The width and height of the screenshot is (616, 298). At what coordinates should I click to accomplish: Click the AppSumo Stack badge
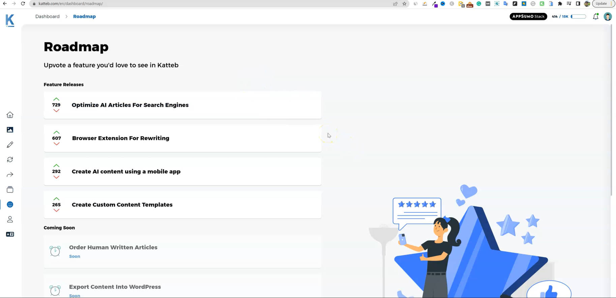(528, 17)
